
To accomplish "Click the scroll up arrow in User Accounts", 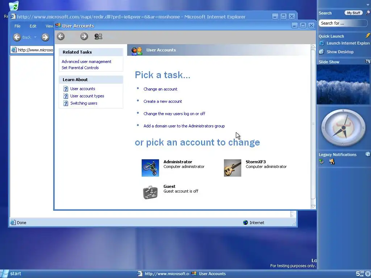I will [x=313, y=47].
